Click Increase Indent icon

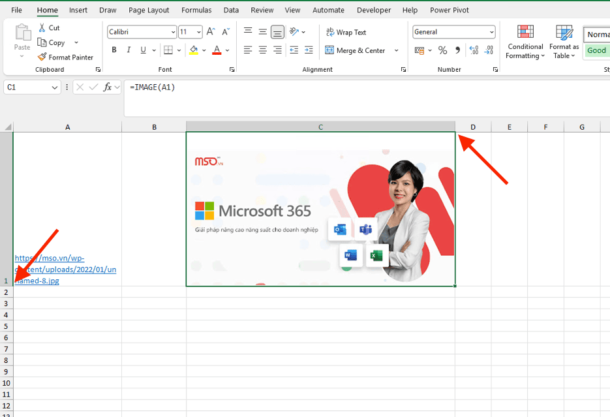[309, 50]
